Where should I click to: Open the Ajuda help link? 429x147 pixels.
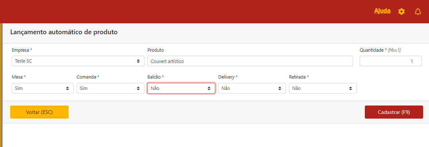(x=382, y=11)
